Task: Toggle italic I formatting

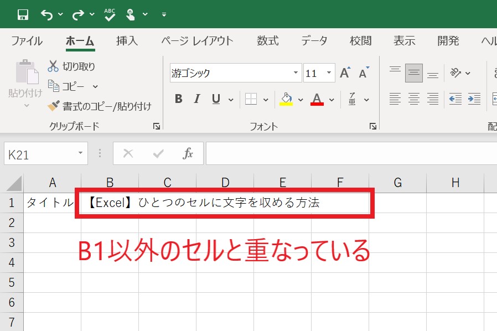Action: pyautogui.click(x=197, y=99)
